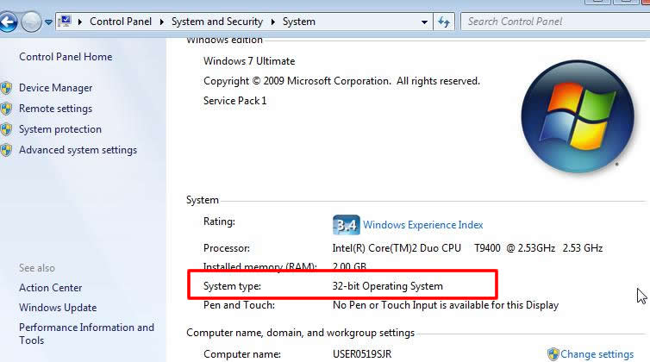
Task: Click the Forward navigation arrow button
Action: click(x=31, y=22)
